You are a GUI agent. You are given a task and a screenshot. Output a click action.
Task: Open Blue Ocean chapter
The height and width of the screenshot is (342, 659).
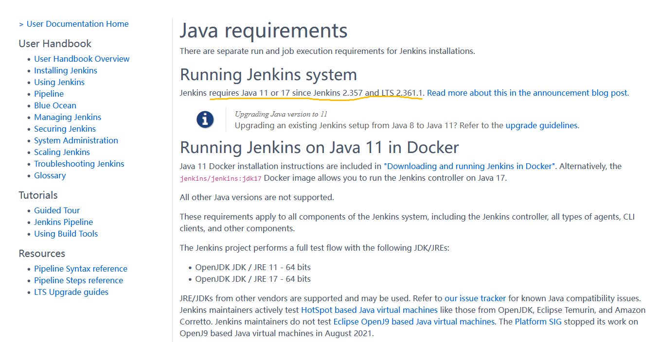pyautogui.click(x=55, y=105)
